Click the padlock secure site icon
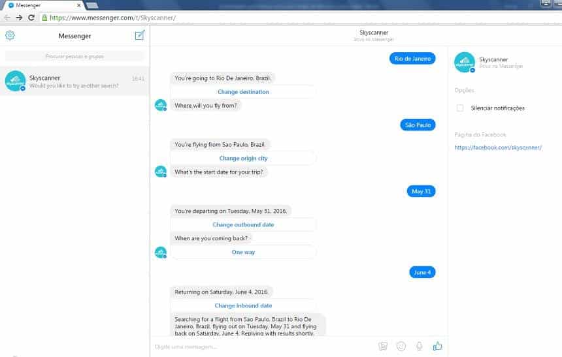Image resolution: width=562 pixels, height=357 pixels. 44,18
